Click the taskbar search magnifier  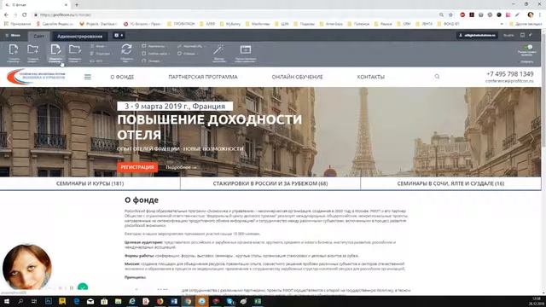coord(20,301)
